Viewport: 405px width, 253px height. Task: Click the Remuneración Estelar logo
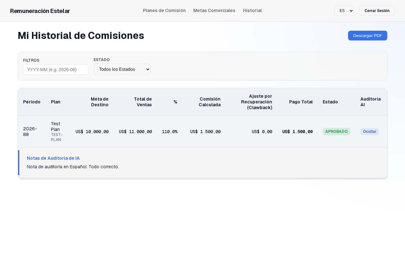(x=40, y=11)
